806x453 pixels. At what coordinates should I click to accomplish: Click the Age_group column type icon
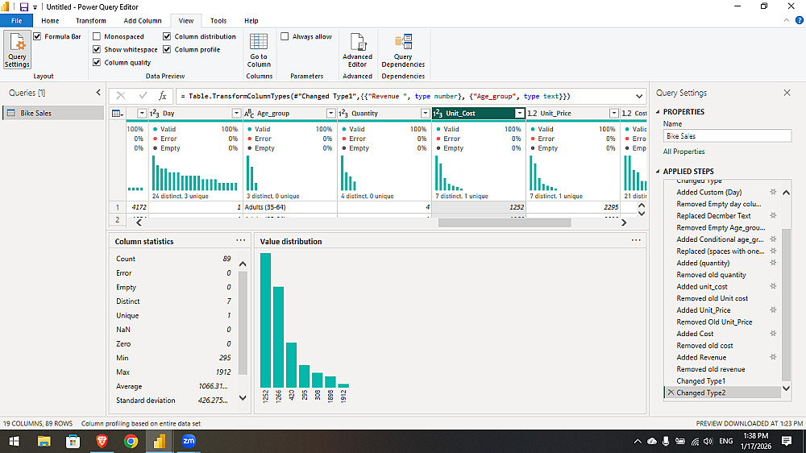[249, 113]
